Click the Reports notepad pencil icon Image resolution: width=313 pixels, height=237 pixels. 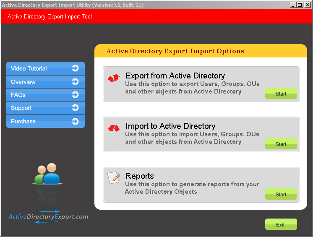[114, 177]
